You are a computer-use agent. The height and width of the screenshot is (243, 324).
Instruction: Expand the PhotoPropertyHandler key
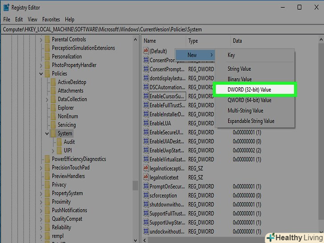click(41, 65)
